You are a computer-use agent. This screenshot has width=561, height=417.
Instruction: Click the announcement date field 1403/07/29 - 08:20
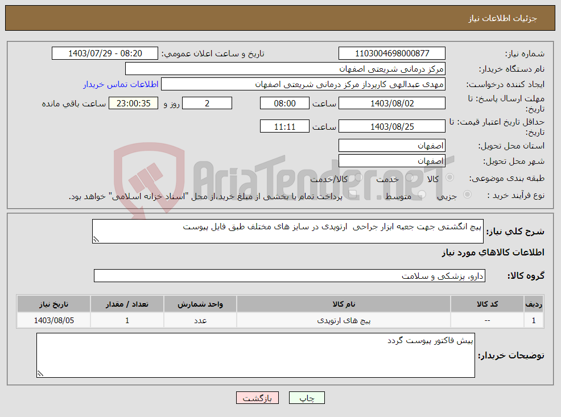point(105,53)
